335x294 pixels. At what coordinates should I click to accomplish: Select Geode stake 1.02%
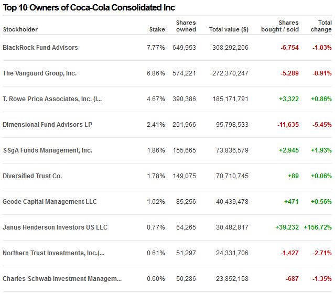pyautogui.click(x=156, y=202)
